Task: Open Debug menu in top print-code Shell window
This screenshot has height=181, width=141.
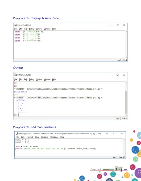Action: tap(32, 29)
